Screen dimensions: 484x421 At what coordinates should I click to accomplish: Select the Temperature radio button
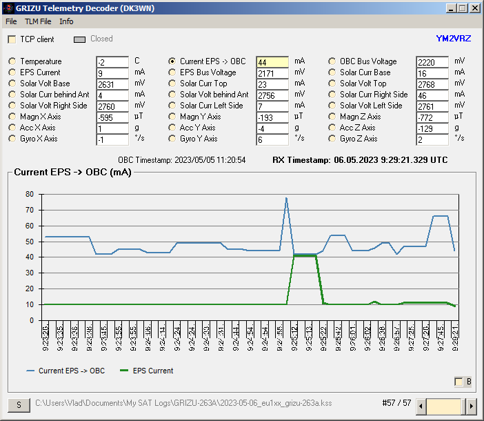click(12, 61)
